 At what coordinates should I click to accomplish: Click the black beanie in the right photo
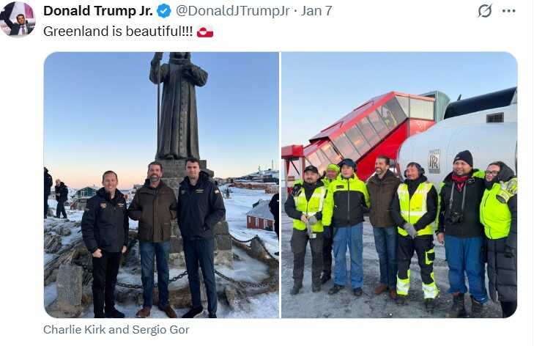464,158
